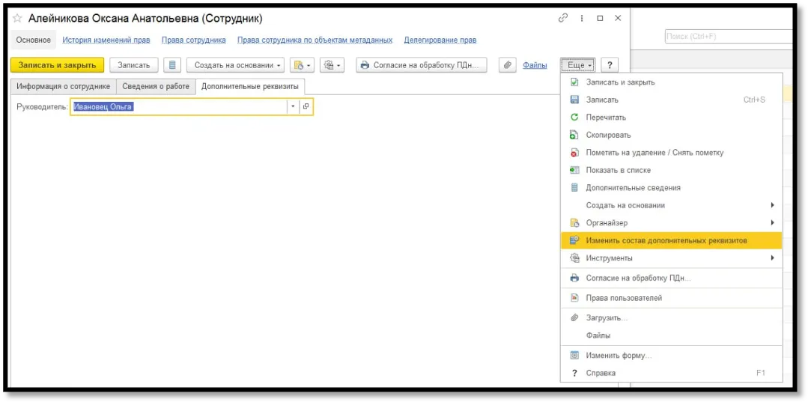The height and width of the screenshot is (402, 808).
Task: Select Пометить на удаление / Снять пометку
Action: (x=654, y=153)
